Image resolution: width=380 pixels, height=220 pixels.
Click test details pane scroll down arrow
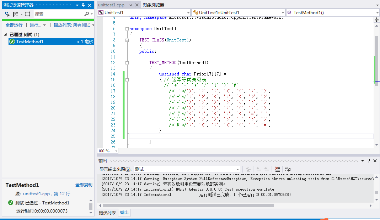coord(91,213)
